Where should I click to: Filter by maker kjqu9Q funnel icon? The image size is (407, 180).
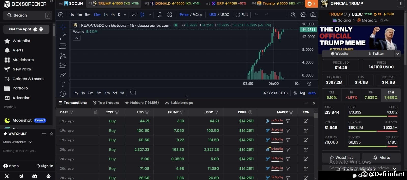tap(288, 150)
